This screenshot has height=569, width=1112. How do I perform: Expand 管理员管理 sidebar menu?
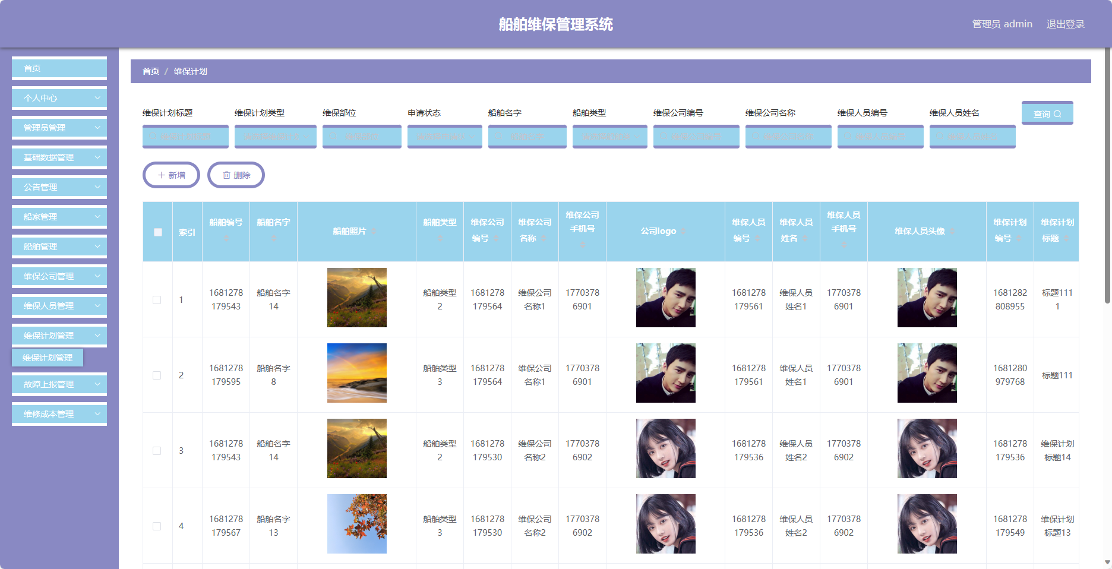(x=59, y=128)
